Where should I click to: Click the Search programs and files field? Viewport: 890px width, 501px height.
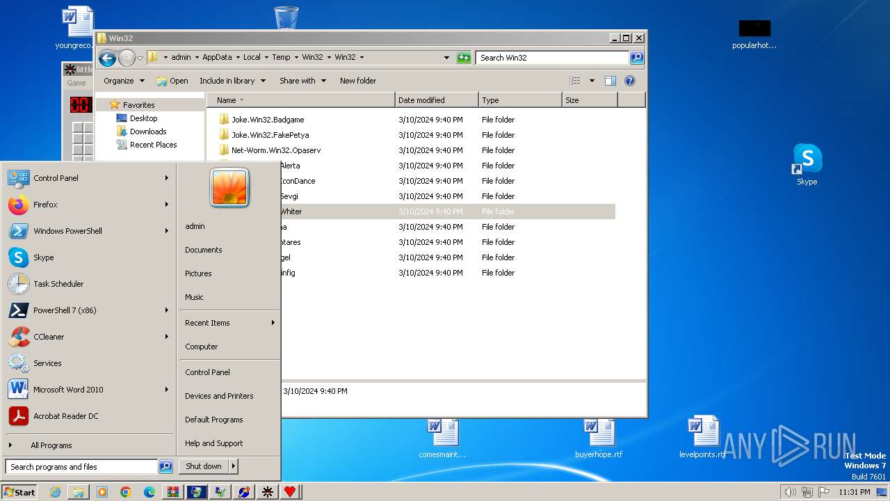[x=81, y=467]
